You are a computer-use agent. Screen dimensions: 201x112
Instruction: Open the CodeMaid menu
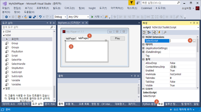click(146, 8)
